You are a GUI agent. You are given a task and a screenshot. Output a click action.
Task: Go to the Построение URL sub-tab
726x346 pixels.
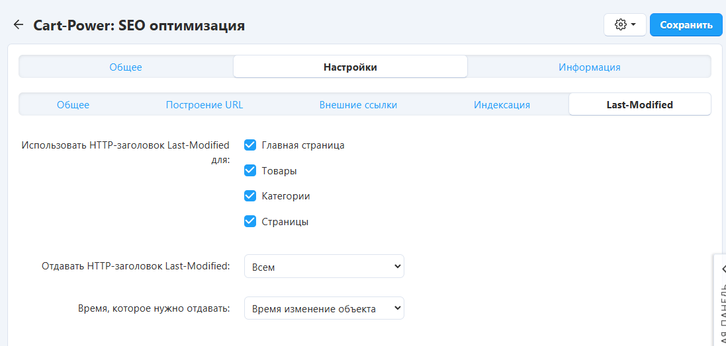(x=204, y=104)
